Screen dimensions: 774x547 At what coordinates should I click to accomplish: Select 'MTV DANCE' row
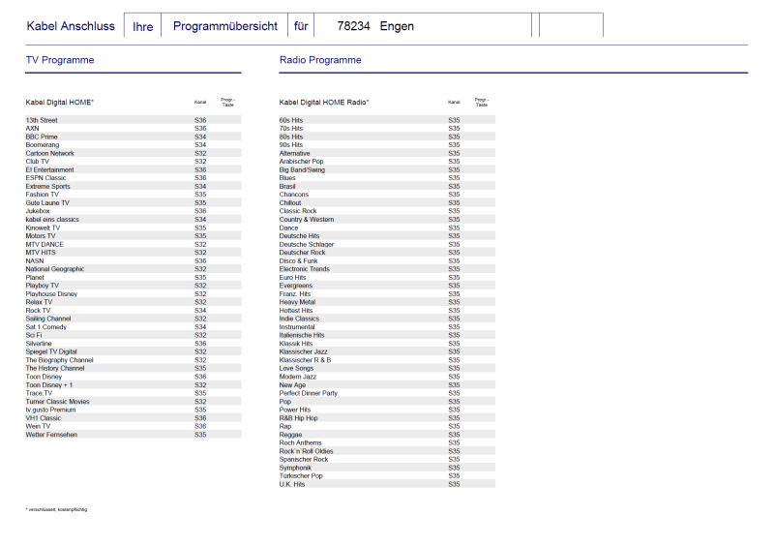coord(134,244)
